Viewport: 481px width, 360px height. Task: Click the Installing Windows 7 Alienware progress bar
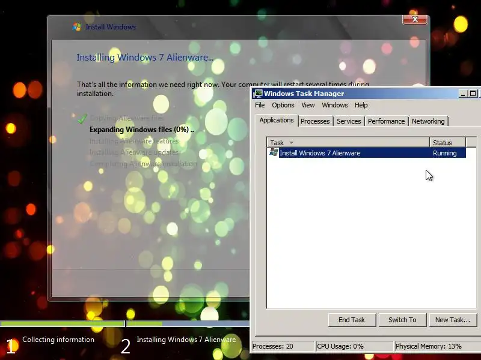click(188, 323)
